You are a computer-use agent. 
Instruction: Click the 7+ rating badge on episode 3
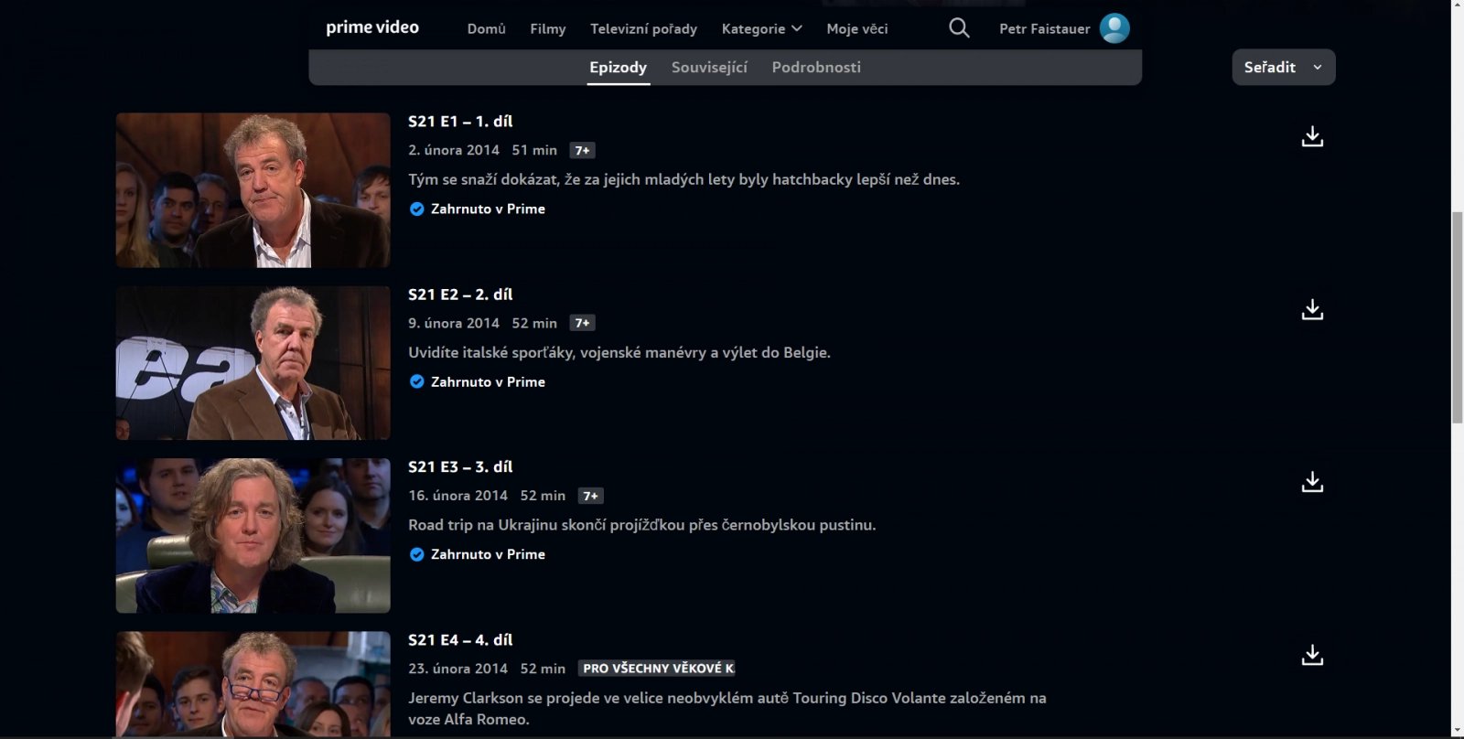[590, 496]
